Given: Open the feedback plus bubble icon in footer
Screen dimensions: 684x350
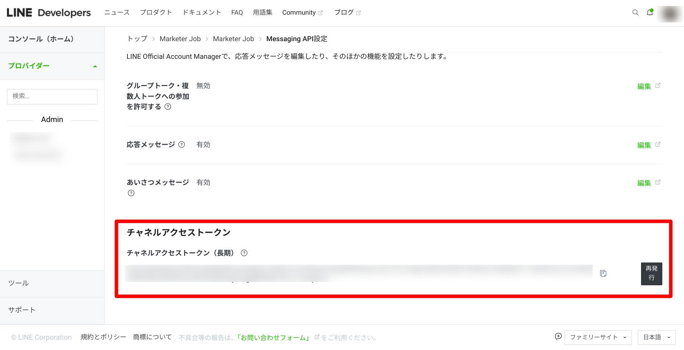Looking at the screenshot, I should 558,336.
